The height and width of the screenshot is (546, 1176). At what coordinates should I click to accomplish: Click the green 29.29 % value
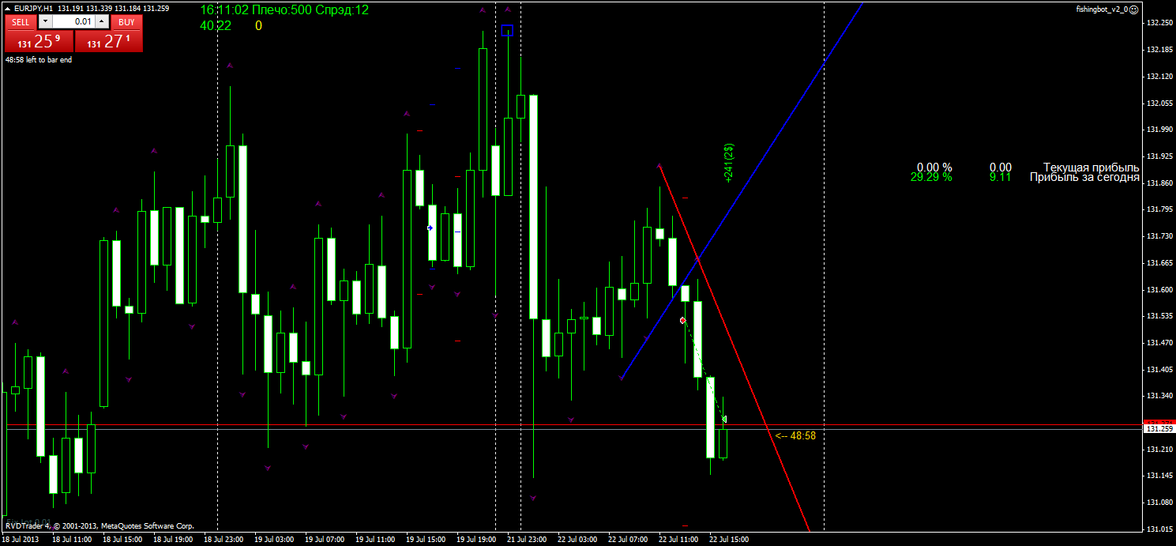tap(931, 177)
